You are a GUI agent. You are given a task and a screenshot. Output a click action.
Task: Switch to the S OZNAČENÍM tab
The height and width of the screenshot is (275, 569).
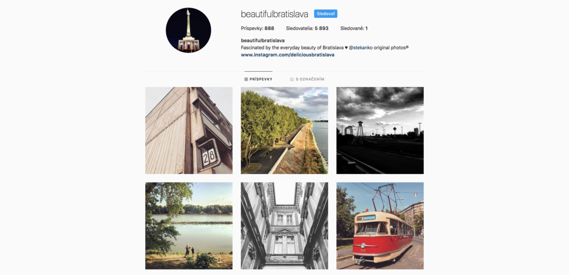307,79
